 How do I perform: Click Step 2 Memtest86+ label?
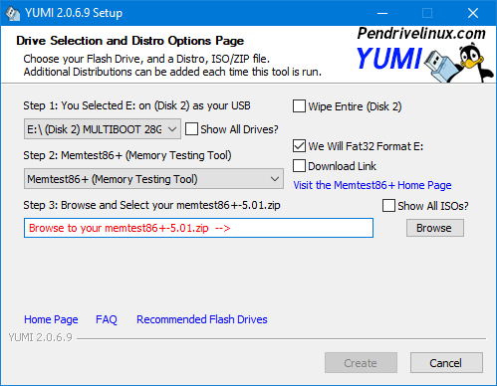127,155
